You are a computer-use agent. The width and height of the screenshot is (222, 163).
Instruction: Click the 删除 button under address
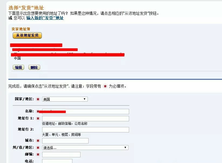tap(34, 67)
